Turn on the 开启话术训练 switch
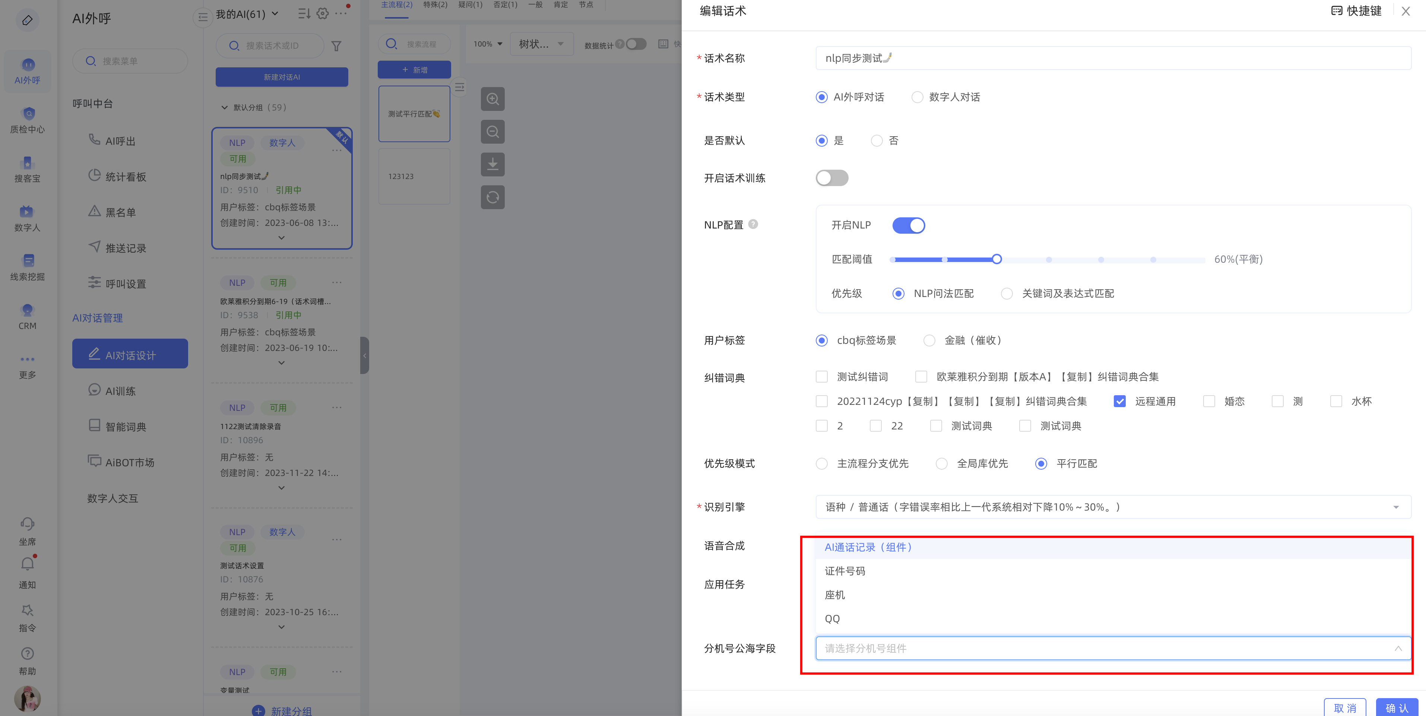Screen dimensions: 1426x716 pos(831,178)
